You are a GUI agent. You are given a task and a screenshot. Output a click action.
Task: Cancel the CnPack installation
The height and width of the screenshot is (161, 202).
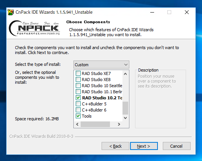(177, 146)
